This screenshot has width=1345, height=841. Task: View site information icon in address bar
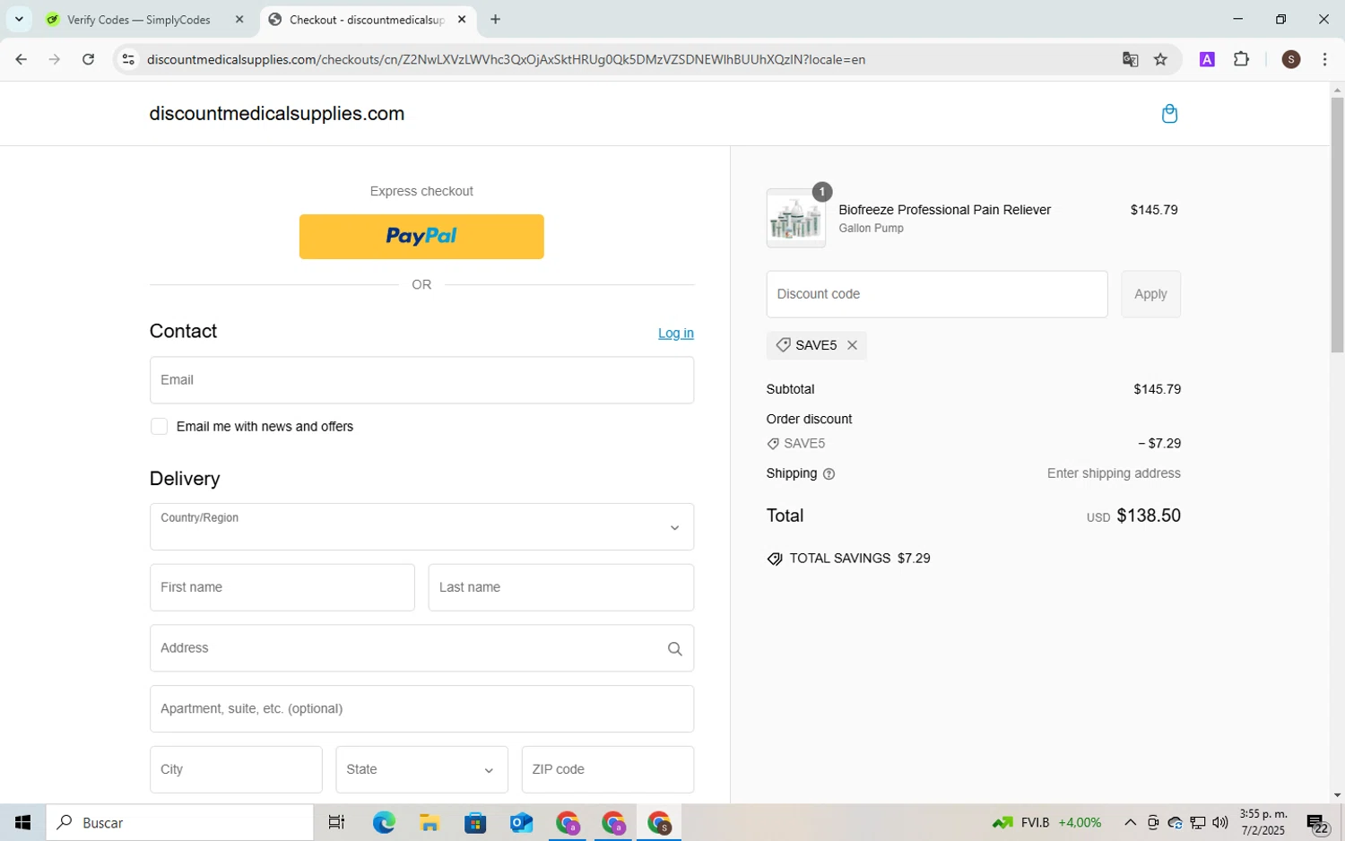pyautogui.click(x=128, y=59)
